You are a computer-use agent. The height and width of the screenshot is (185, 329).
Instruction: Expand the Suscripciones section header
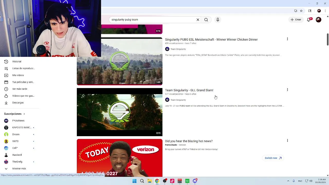[14, 114]
